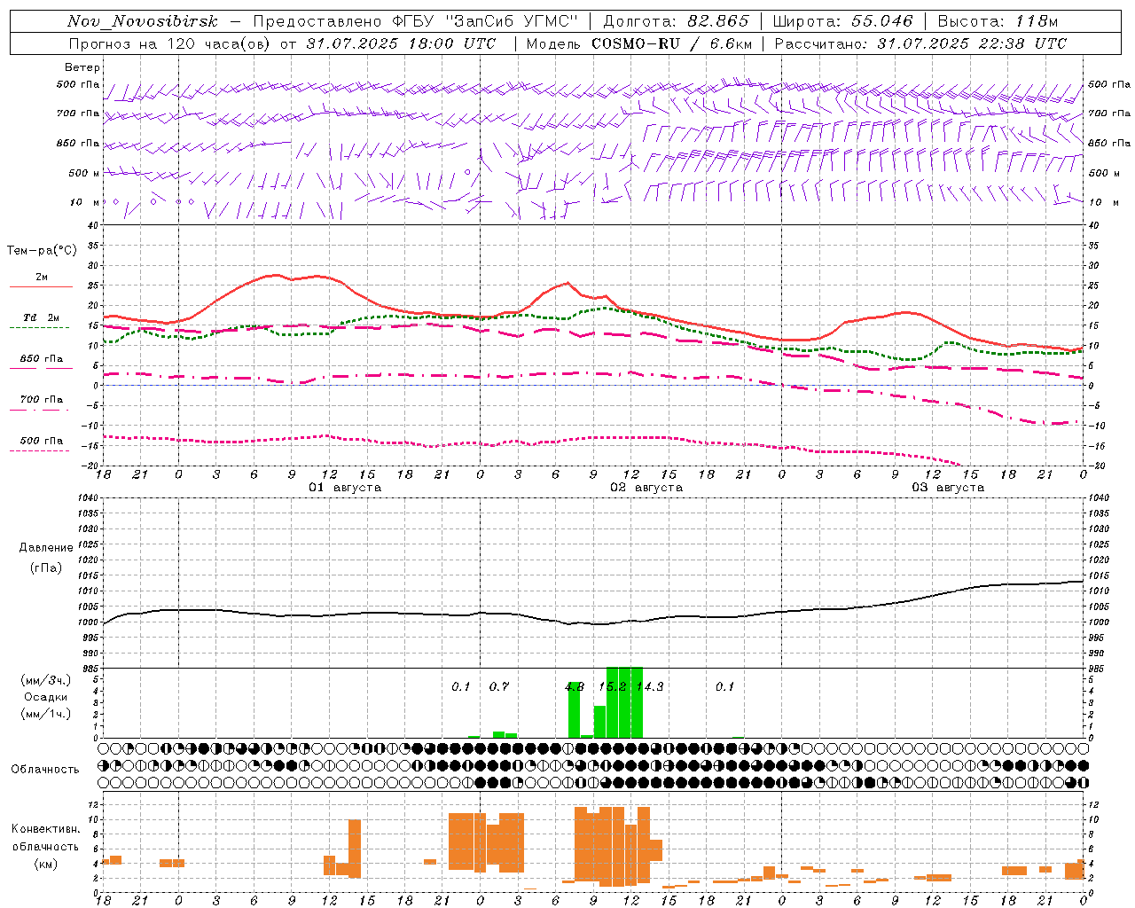Click the computed time "Рассчитано: 31.07.2025 22:38 UTC"
1135x908 pixels.
coord(920,43)
